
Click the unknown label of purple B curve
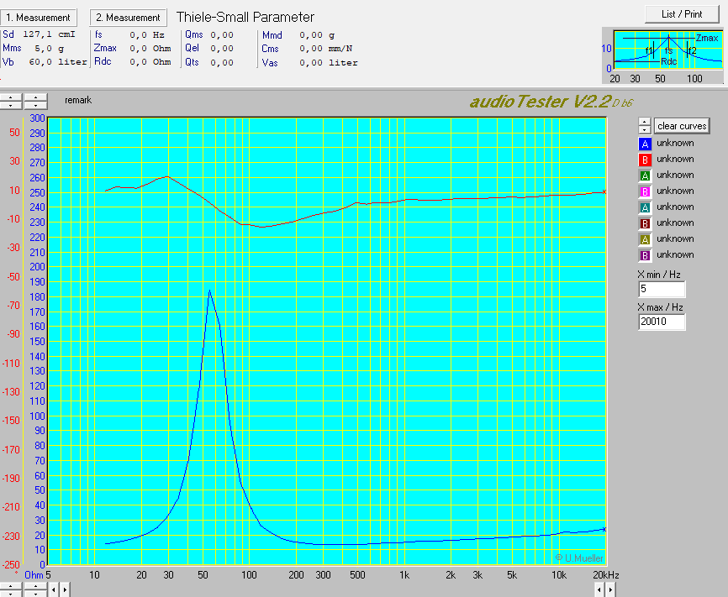coord(675,254)
